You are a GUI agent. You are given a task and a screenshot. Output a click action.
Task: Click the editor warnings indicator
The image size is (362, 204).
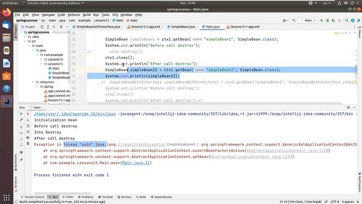[341, 33]
